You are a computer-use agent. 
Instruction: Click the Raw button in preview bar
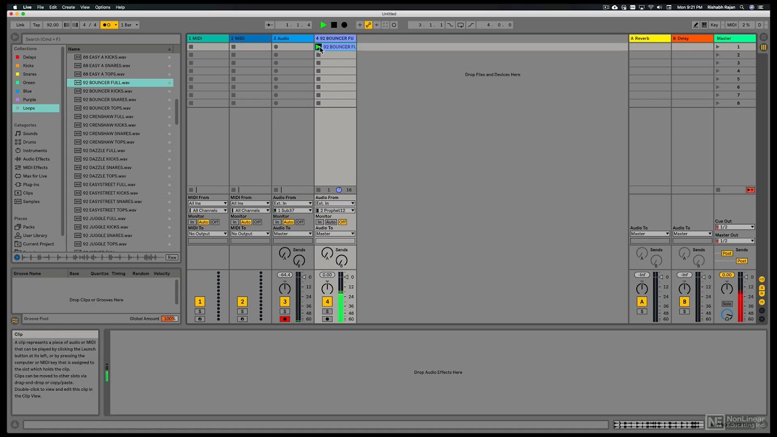click(x=172, y=257)
